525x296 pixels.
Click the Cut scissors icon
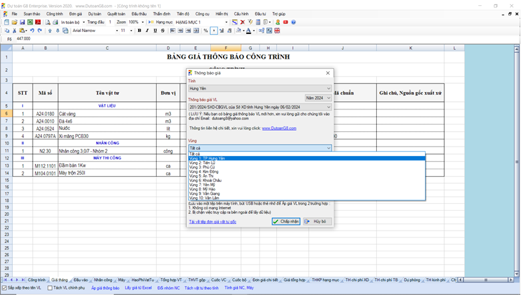[x=15, y=31]
